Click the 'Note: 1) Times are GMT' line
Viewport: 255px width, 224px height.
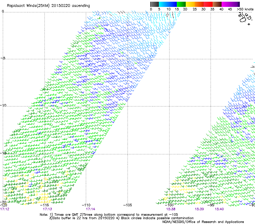click(109, 215)
